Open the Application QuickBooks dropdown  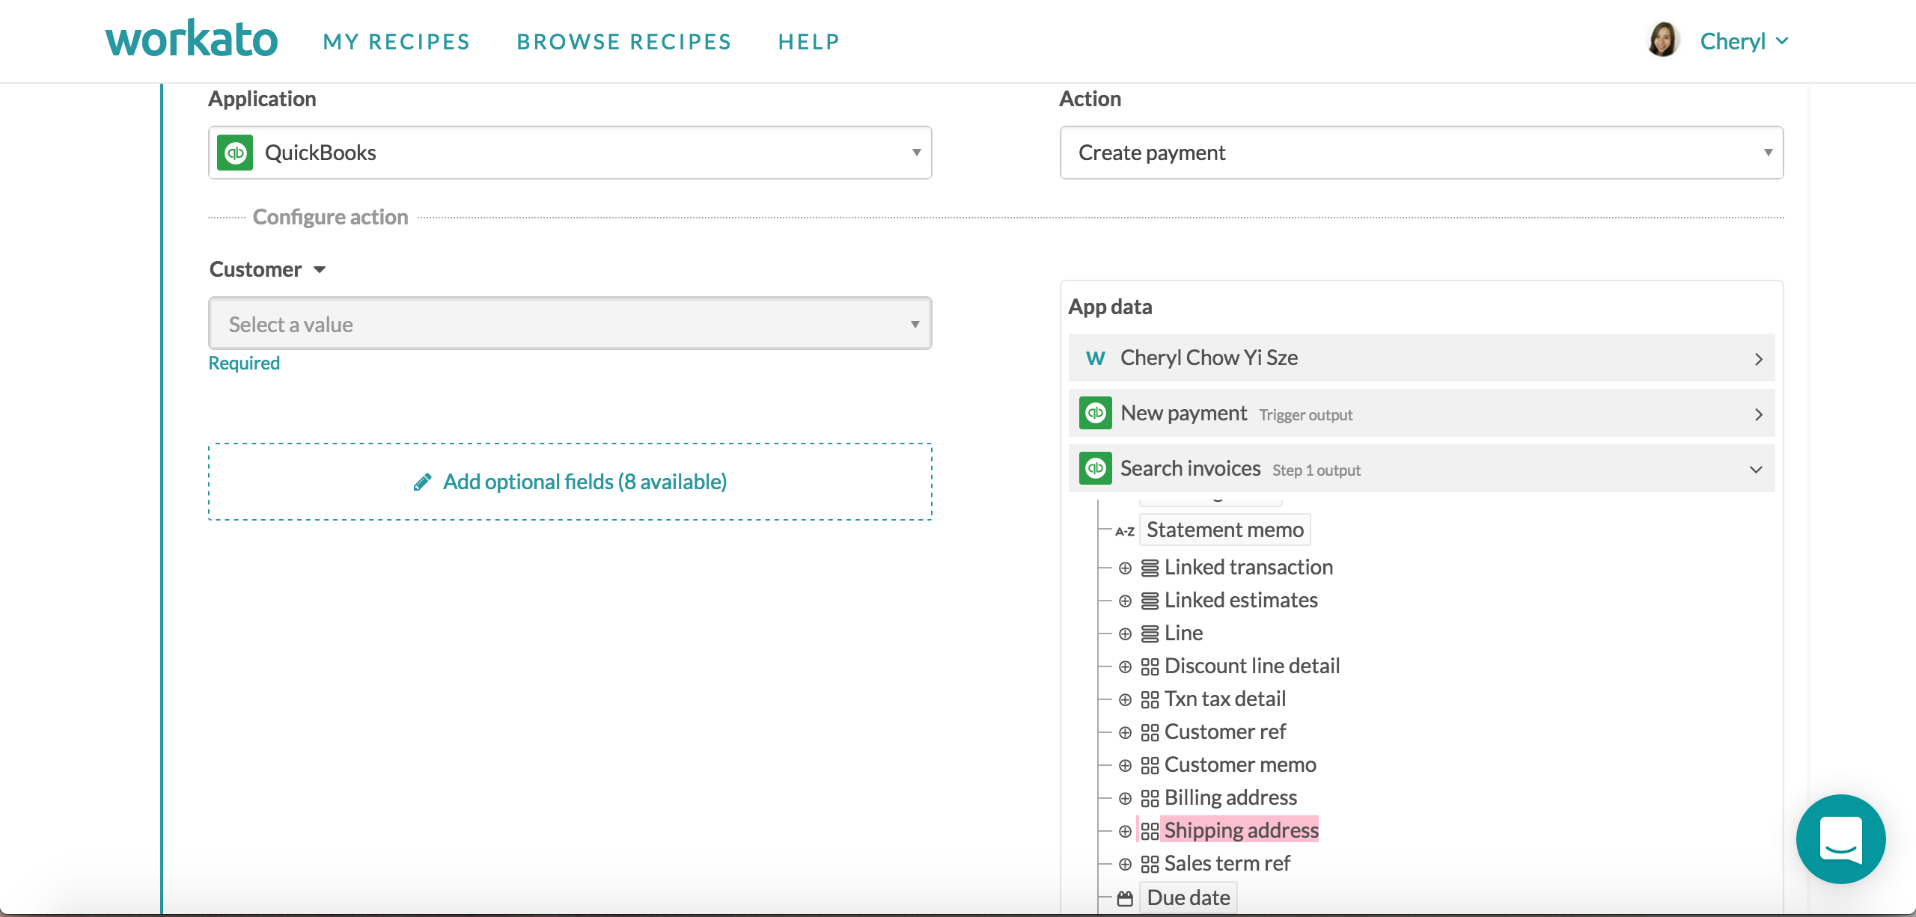pos(570,153)
